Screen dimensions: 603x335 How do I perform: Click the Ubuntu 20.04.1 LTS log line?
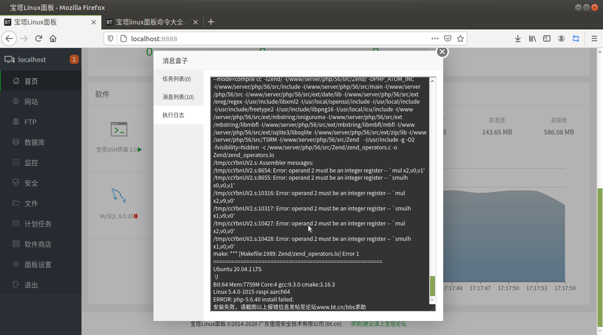[237, 269]
